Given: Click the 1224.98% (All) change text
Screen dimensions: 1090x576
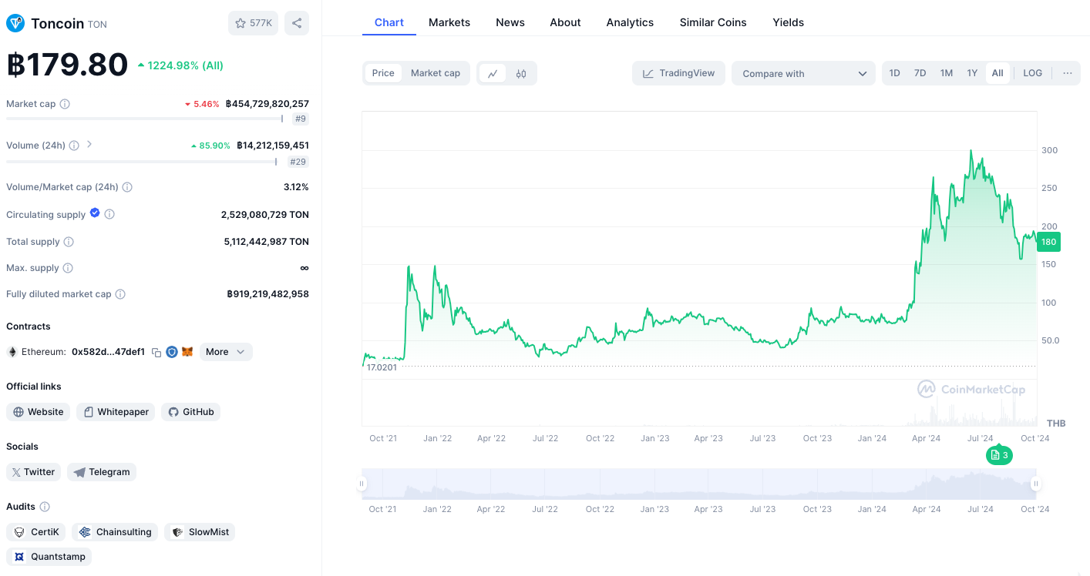Looking at the screenshot, I should click(186, 65).
